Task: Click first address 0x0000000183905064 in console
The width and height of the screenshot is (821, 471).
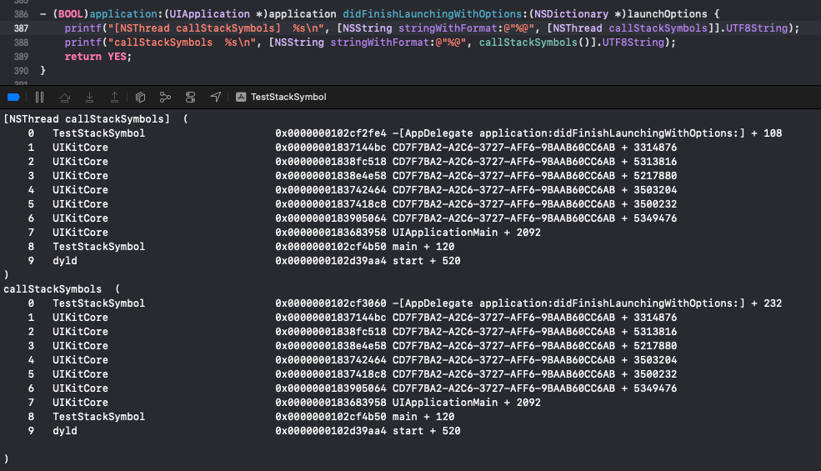Action: click(x=331, y=218)
